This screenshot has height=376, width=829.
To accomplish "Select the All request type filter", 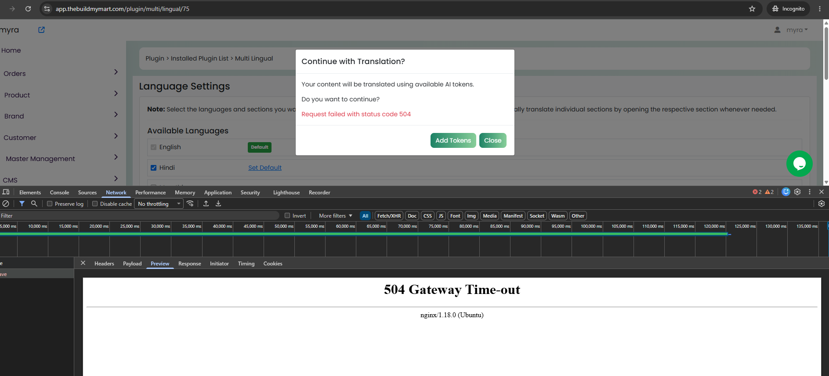I will pos(365,216).
